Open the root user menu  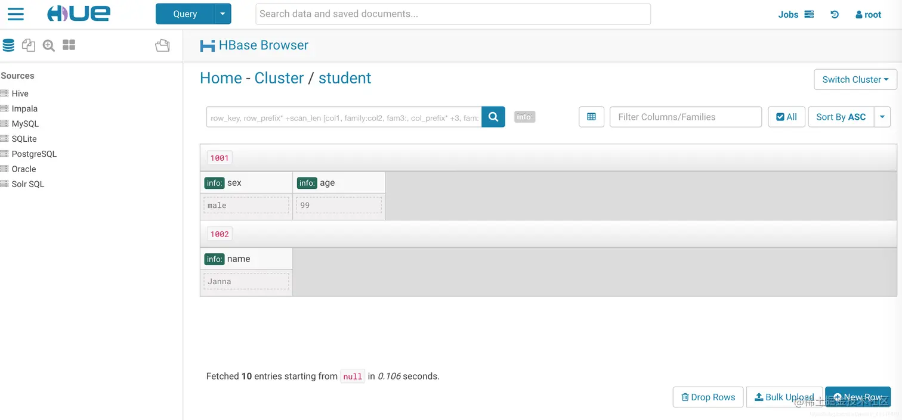868,14
